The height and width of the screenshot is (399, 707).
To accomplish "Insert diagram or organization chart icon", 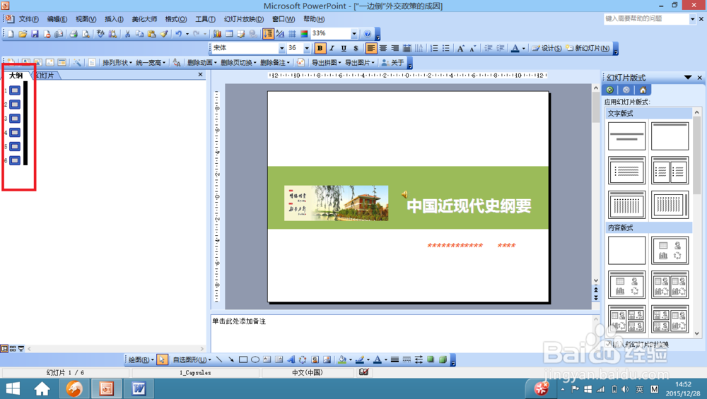I will pos(303,359).
